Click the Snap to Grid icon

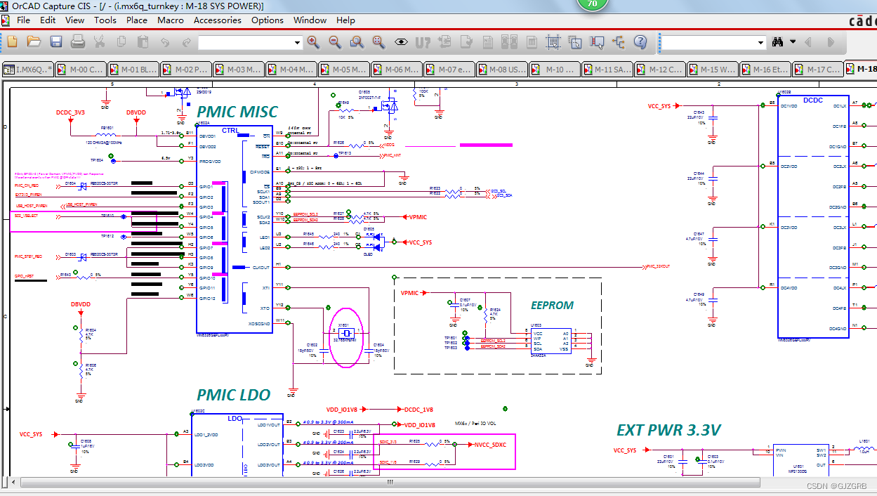tap(553, 42)
